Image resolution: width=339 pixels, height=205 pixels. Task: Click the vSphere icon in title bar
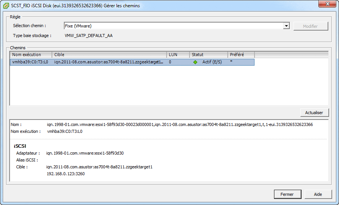(6, 6)
